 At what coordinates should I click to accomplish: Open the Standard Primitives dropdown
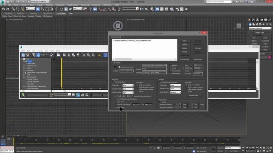coord(260,28)
